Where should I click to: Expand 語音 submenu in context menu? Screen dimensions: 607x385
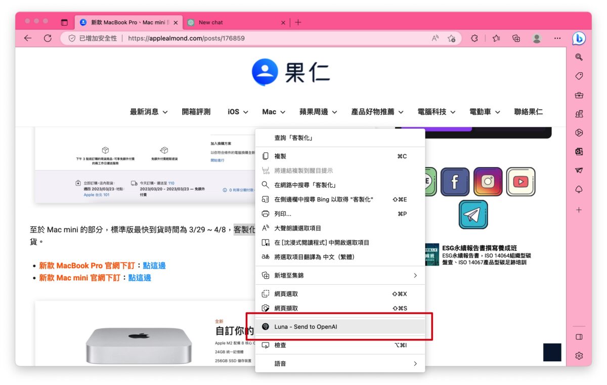pos(340,363)
